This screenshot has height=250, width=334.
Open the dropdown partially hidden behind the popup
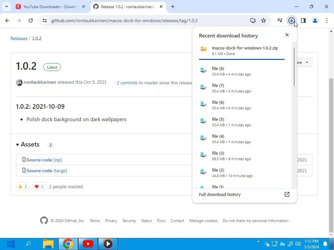point(305,62)
